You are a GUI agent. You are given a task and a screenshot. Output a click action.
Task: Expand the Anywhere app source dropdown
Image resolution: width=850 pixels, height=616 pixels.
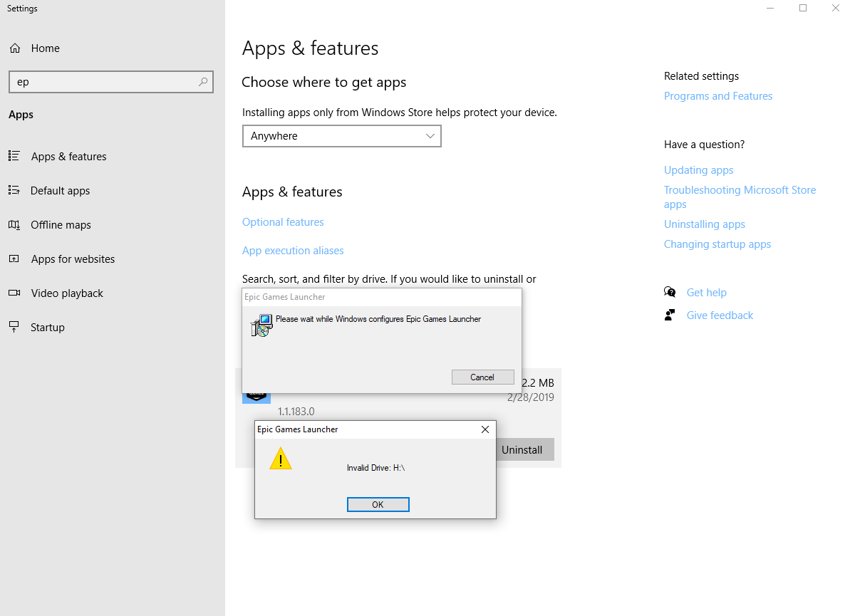(x=341, y=136)
